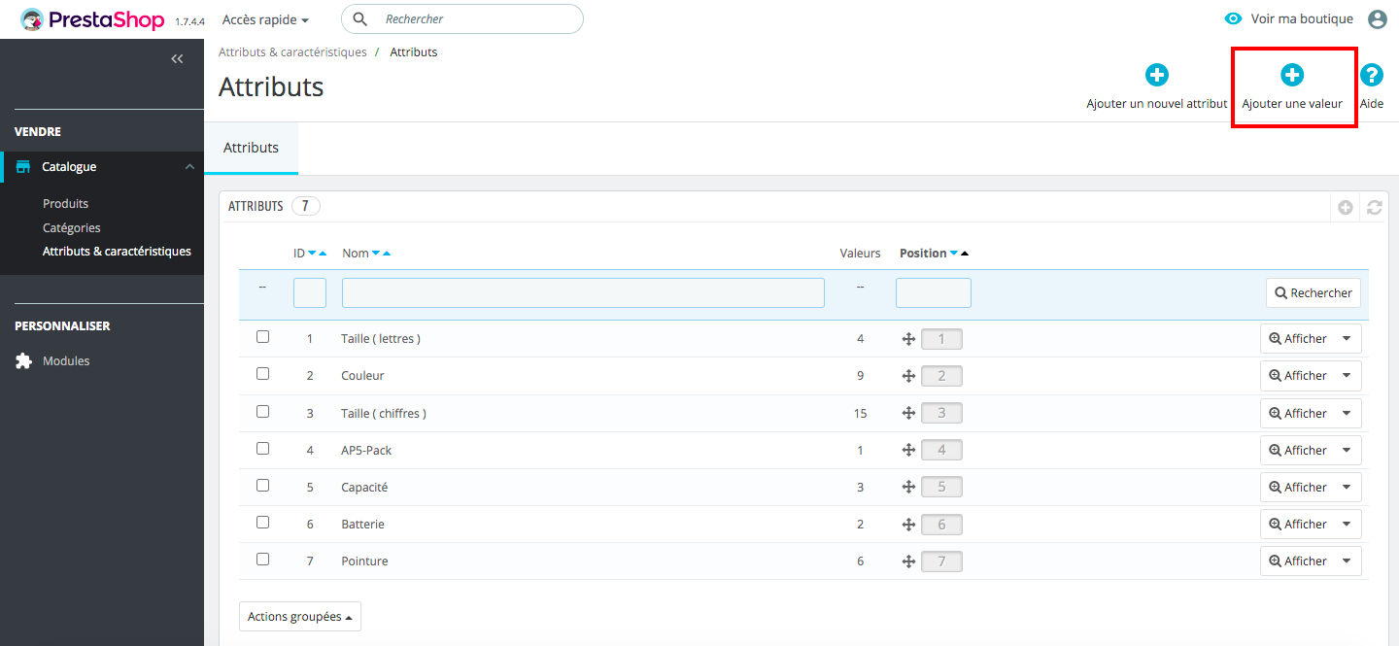This screenshot has width=1399, height=646.
Task: Open action dropdown arrow for AP5-Pack
Action: 1347,450
